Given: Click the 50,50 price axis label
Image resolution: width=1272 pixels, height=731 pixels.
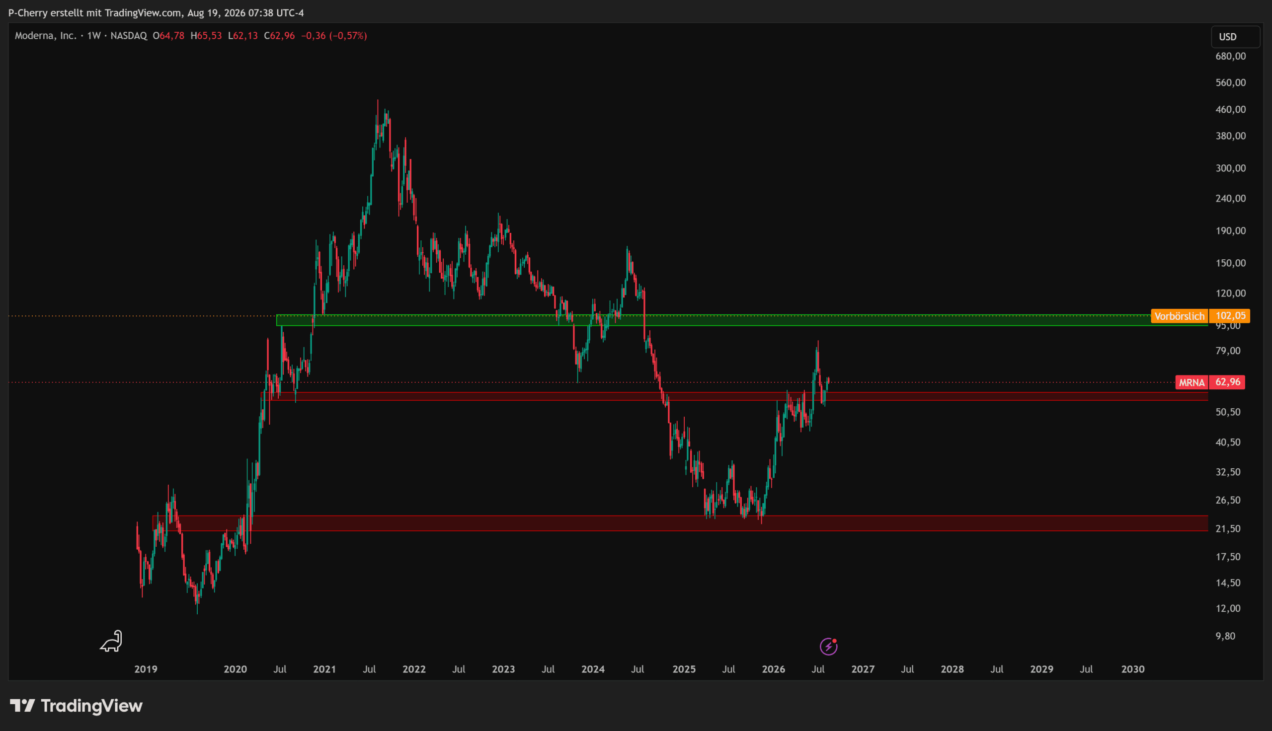Looking at the screenshot, I should (1228, 412).
